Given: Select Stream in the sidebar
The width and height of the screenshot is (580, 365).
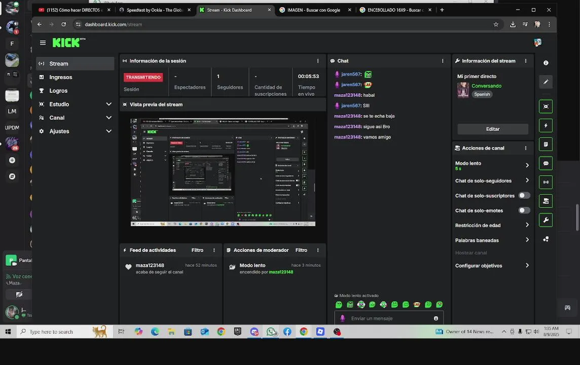Looking at the screenshot, I should pyautogui.click(x=75, y=63).
